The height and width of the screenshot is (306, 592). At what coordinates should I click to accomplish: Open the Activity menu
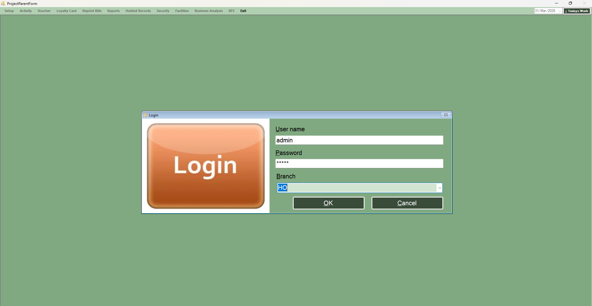pos(26,11)
